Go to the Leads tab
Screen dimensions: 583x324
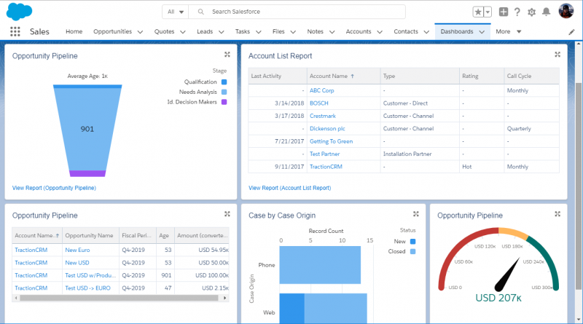coord(205,31)
